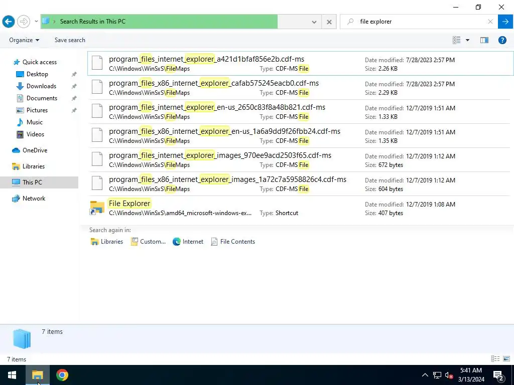Viewport: 514px width, 385px height.
Task: Select OneDrive in the navigation pane
Action: pyautogui.click(x=35, y=150)
